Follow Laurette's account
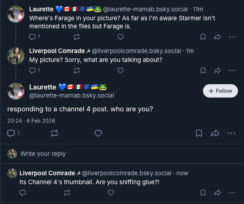244x204 pixels. click(x=220, y=91)
